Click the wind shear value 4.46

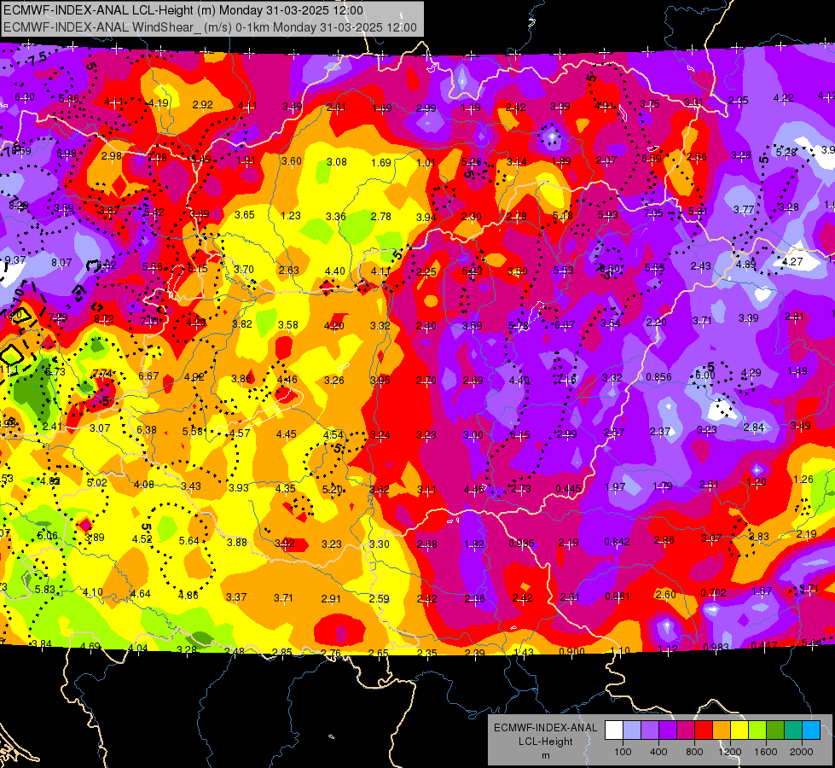pos(287,380)
